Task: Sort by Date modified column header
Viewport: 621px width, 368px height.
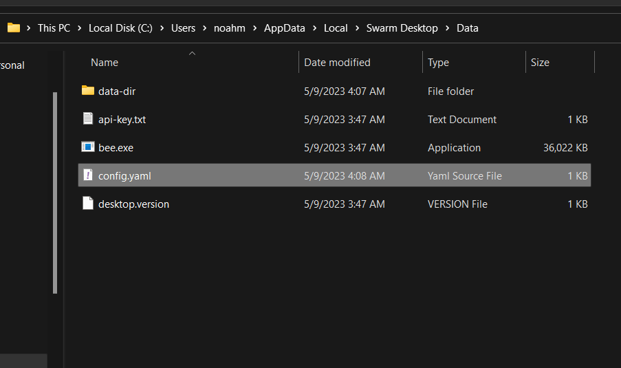Action: tap(337, 63)
